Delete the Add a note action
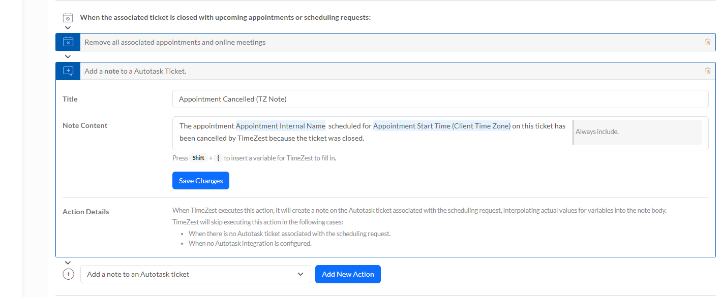 (x=707, y=71)
